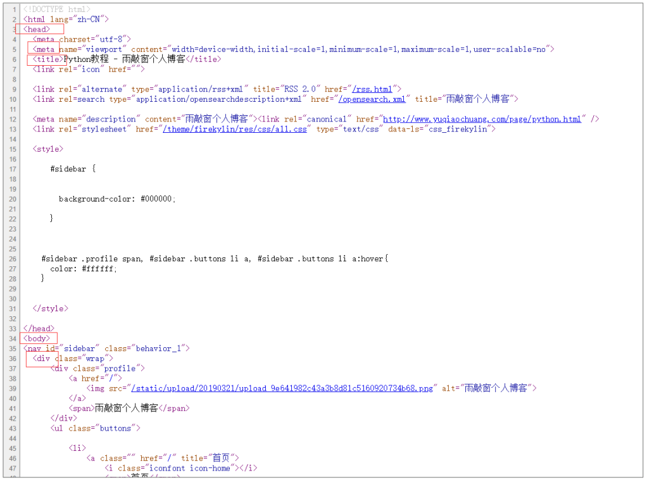Click line number 47 in the gutter

[13, 469]
